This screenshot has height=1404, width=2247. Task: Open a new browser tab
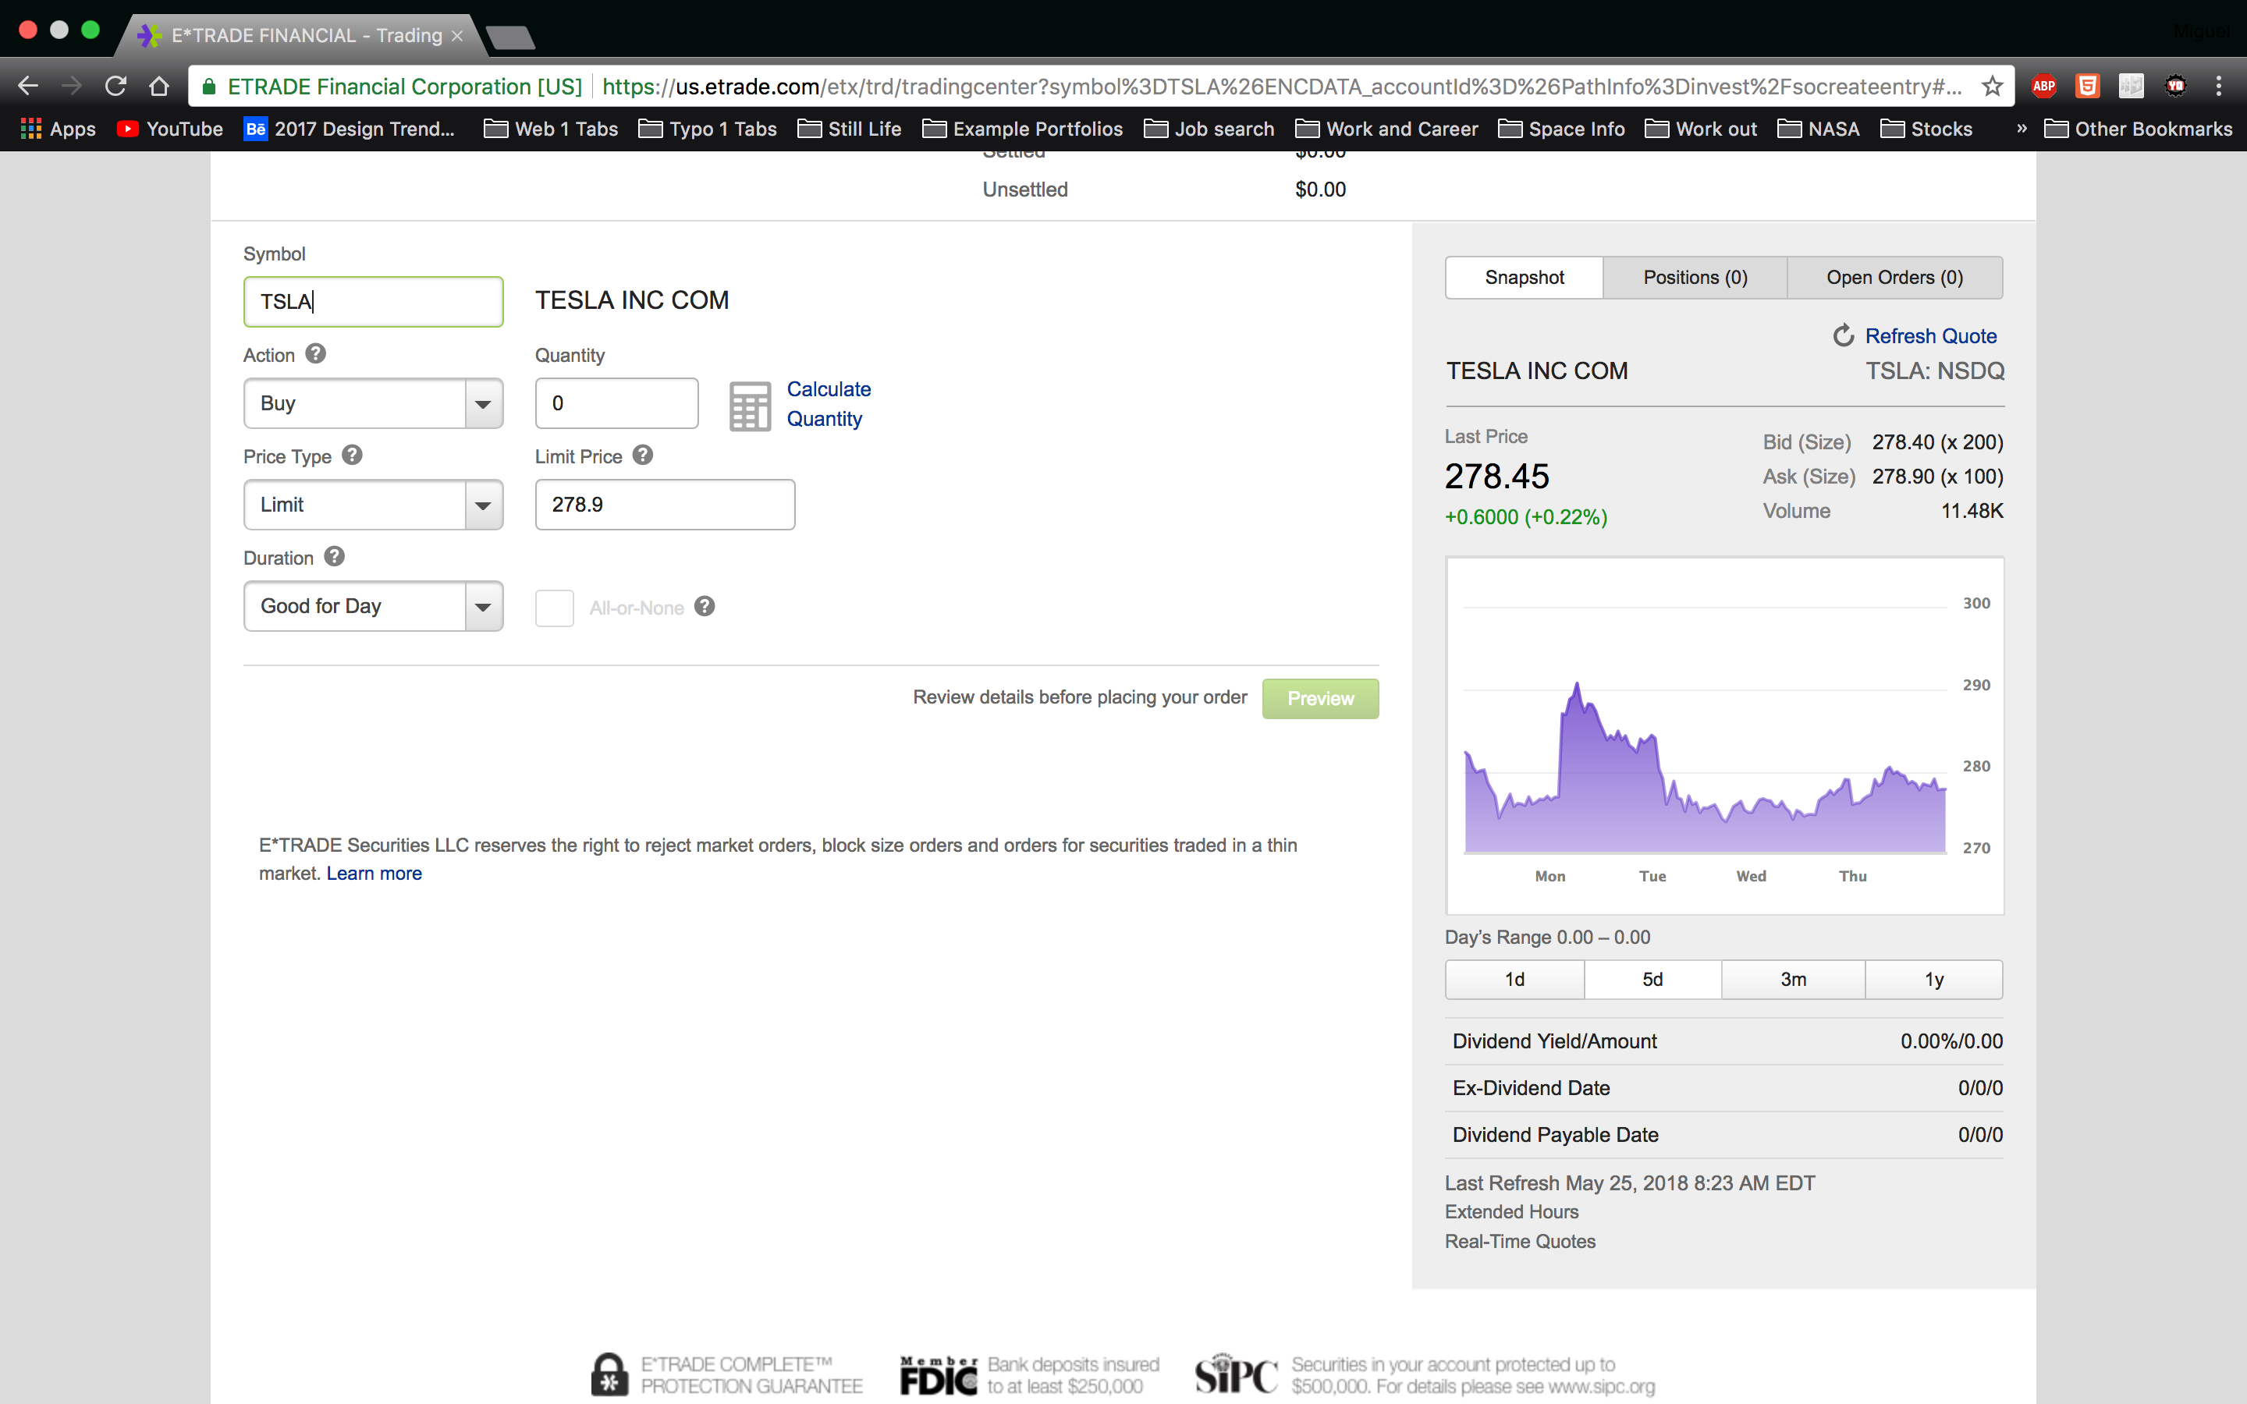click(509, 37)
